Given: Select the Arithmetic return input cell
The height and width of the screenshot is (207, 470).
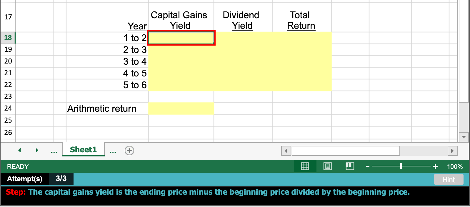Looking at the screenshot, I should [181, 108].
